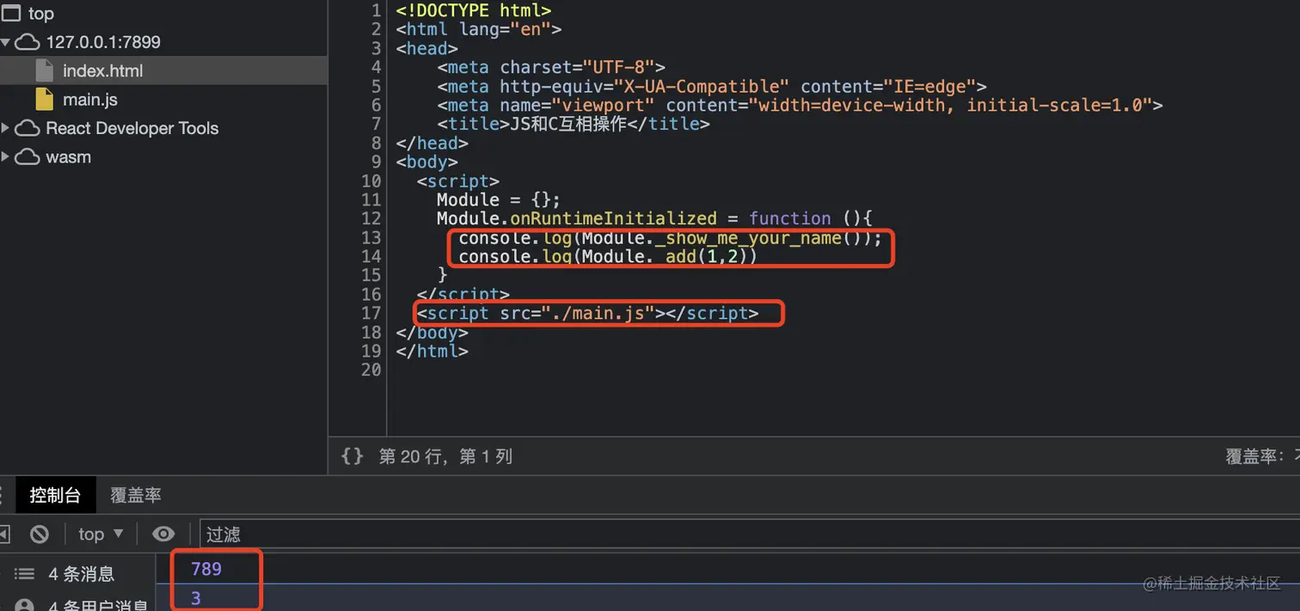
Task: Click the meta charset="UTF-8" line
Action: pyautogui.click(x=551, y=67)
